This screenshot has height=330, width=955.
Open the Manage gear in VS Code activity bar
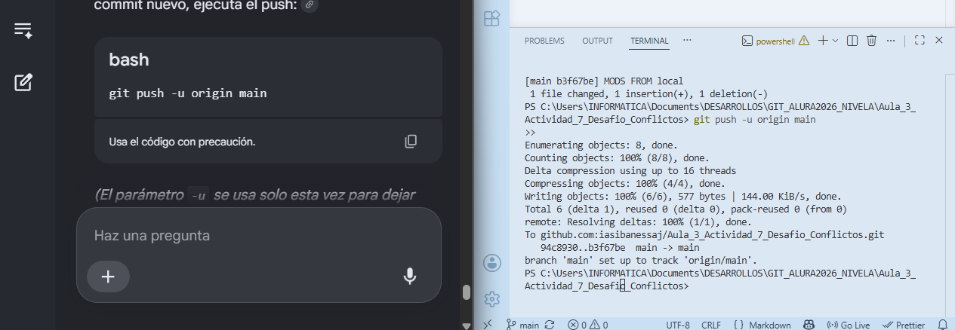click(492, 298)
